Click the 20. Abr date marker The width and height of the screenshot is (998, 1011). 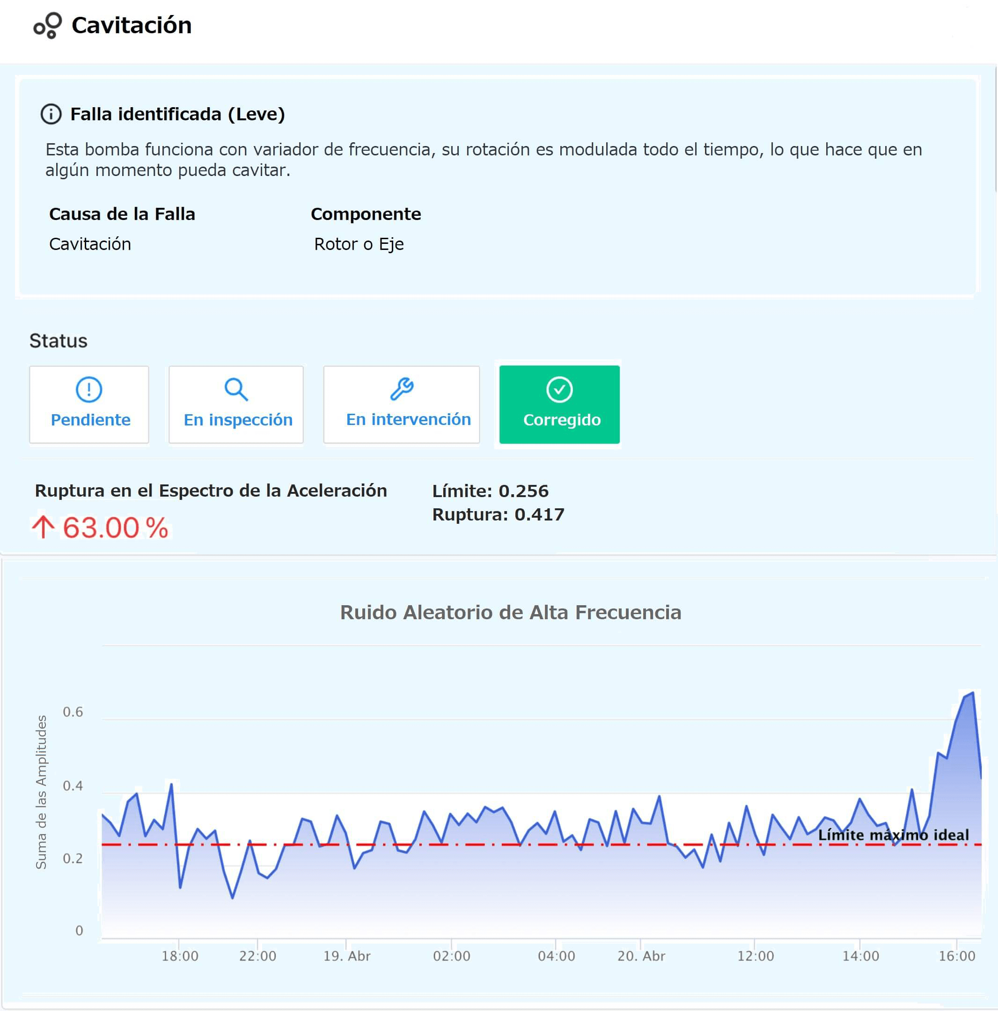click(641, 956)
